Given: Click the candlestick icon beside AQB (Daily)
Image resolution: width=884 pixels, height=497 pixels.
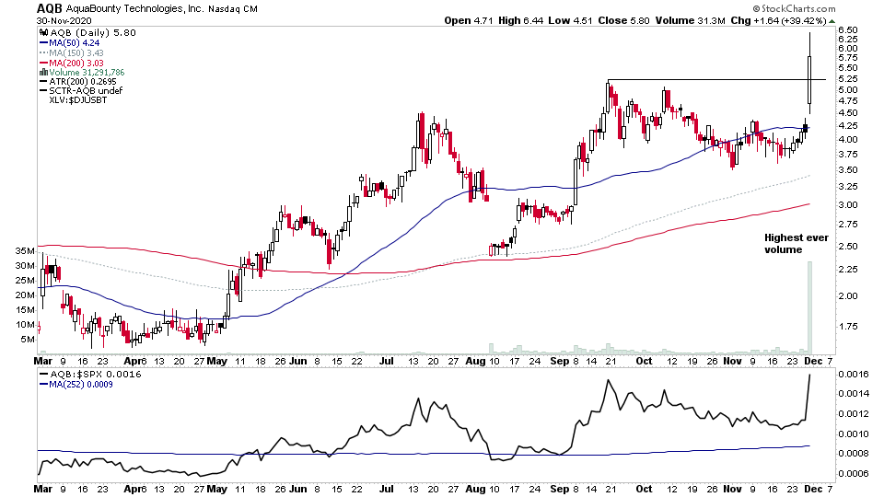Looking at the screenshot, I should tap(43, 33).
